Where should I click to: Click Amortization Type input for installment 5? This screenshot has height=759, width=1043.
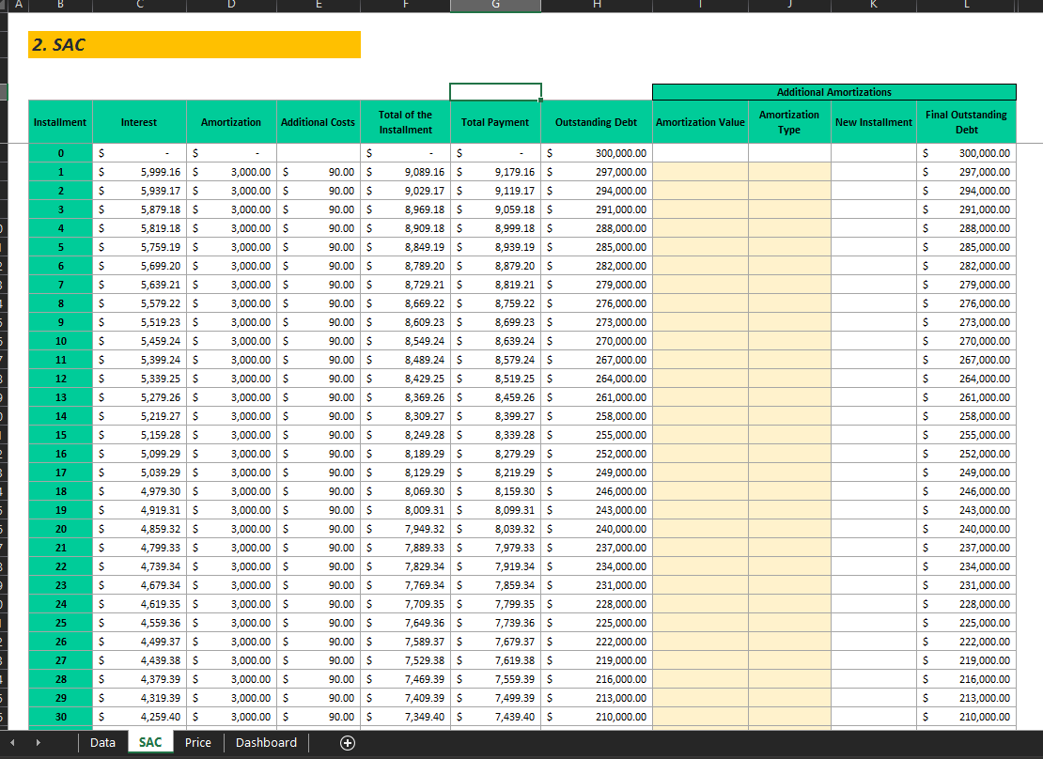(789, 247)
